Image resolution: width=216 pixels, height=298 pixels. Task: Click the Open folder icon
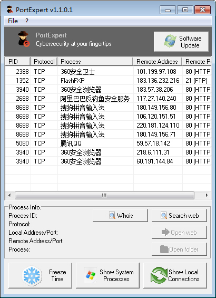click(x=164, y=249)
